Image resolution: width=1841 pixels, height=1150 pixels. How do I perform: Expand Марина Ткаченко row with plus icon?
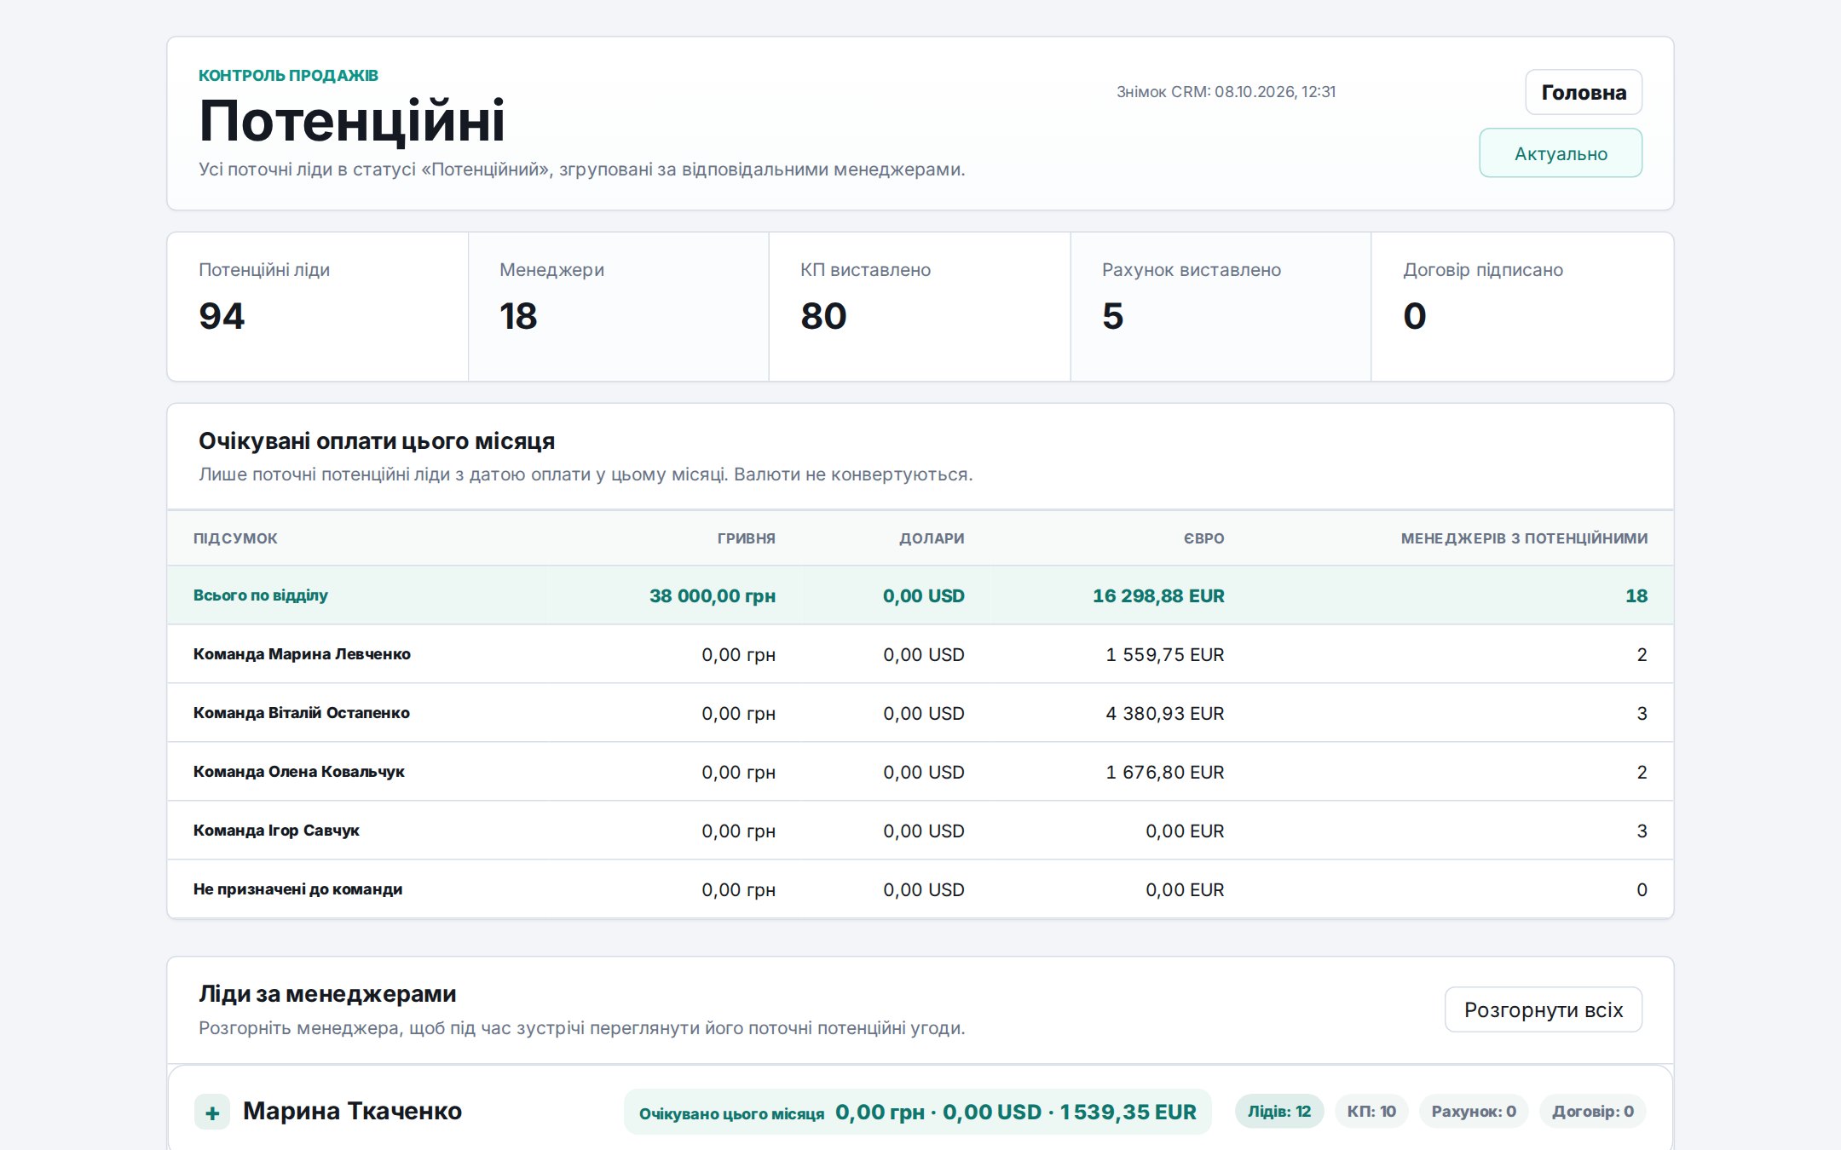click(212, 1112)
